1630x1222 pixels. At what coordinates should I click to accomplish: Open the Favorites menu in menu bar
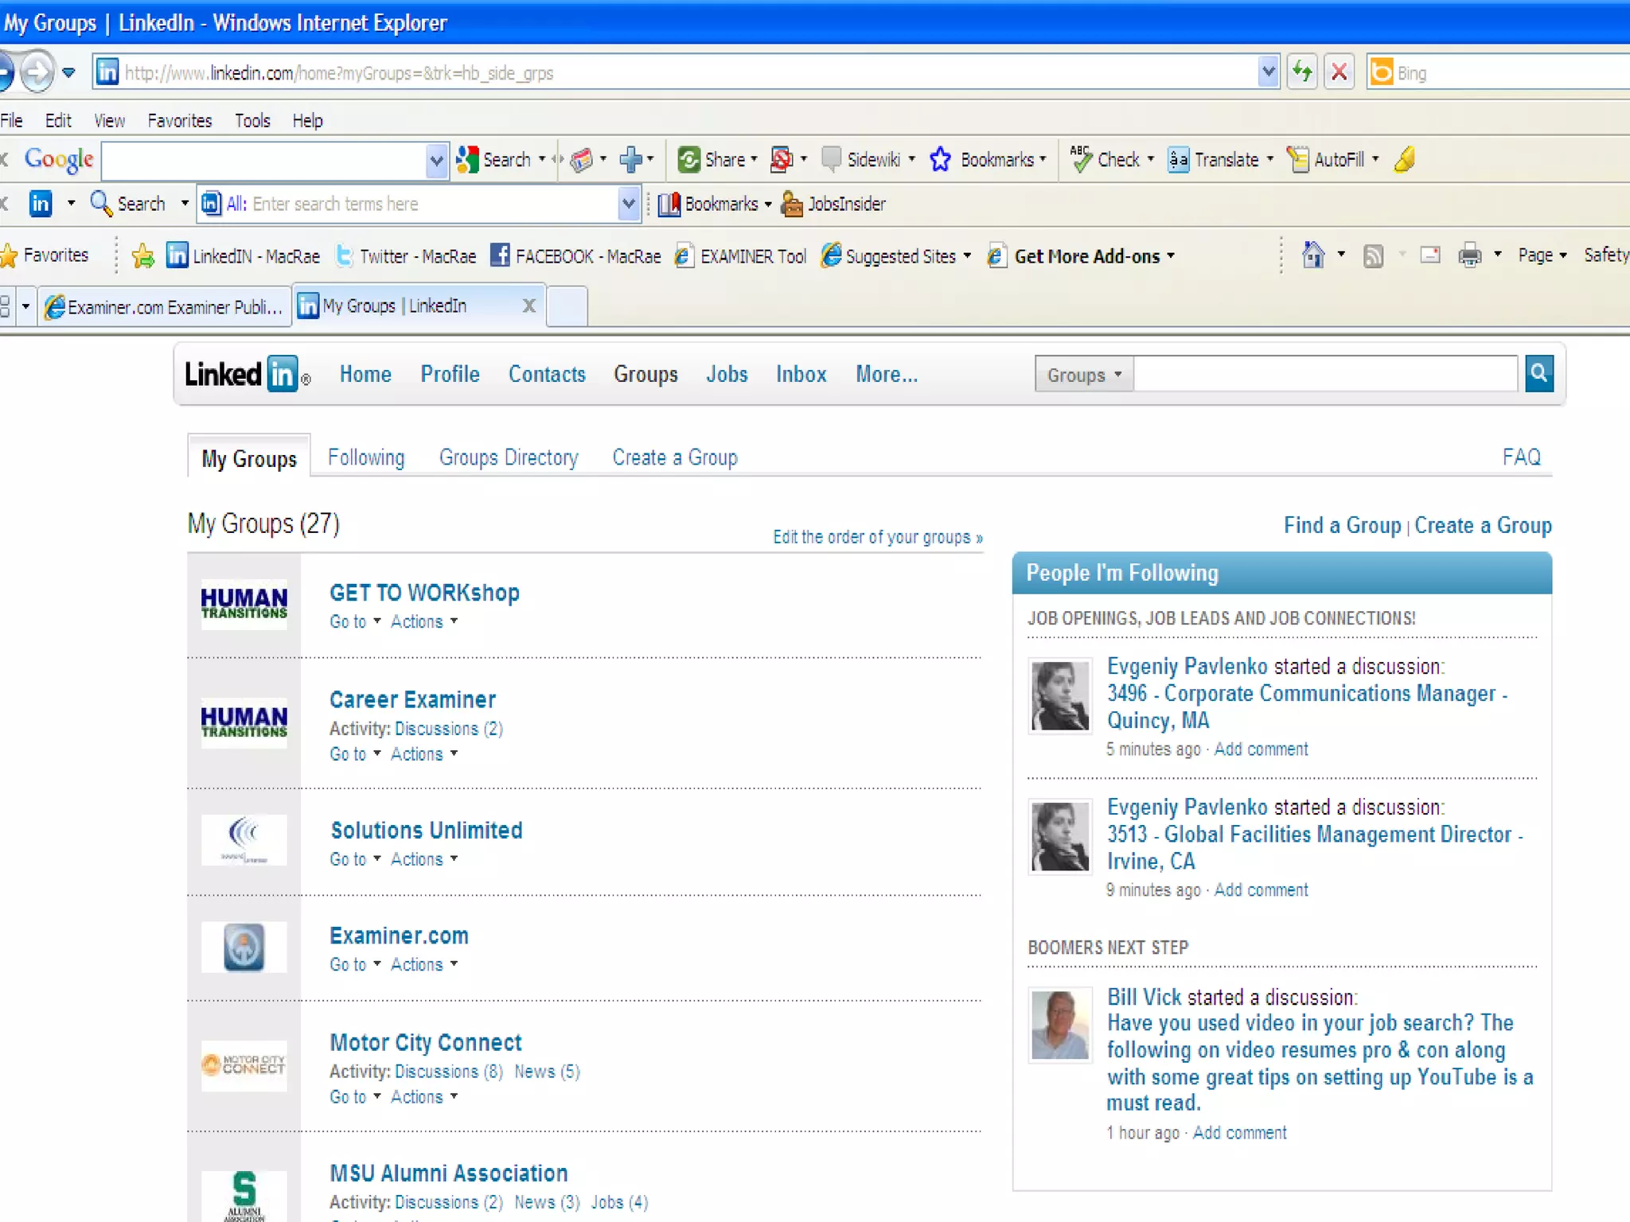[179, 121]
